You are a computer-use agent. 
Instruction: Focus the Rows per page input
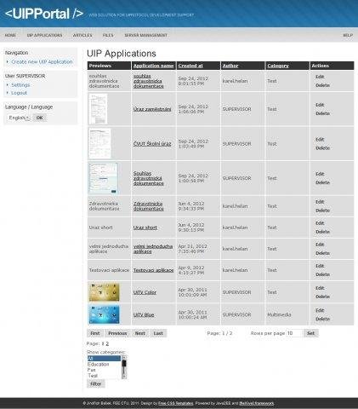[294, 333]
